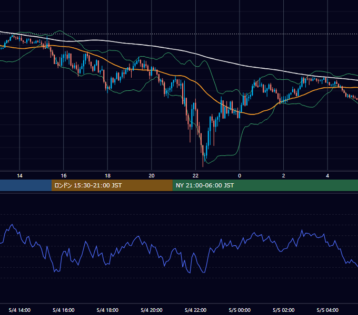Click the 16 hour label on price chart axis
Image resolution: width=358 pixels, height=315 pixels.
[x=64, y=176]
